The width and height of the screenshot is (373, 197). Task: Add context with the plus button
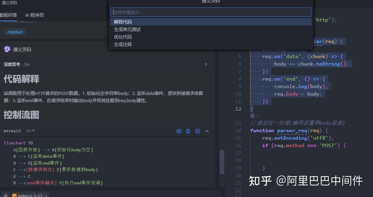6,195
